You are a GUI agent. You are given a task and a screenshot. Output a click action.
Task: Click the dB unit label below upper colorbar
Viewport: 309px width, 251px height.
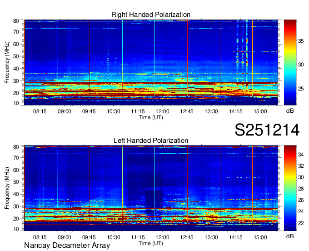pyautogui.click(x=289, y=111)
